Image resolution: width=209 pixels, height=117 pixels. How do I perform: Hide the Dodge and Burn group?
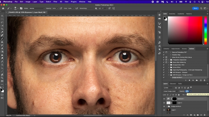(164, 106)
